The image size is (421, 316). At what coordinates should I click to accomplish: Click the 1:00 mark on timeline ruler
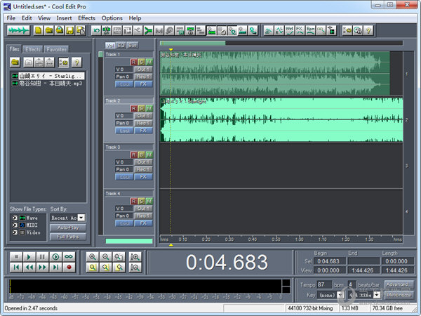[299, 239]
